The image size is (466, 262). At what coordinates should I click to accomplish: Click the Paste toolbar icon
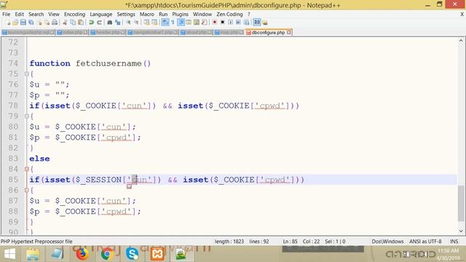(81, 23)
